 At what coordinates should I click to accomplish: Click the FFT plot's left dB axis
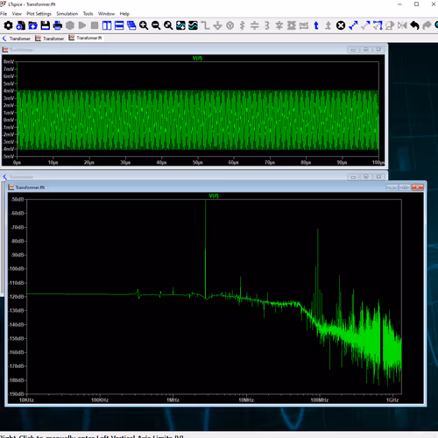pos(18,297)
